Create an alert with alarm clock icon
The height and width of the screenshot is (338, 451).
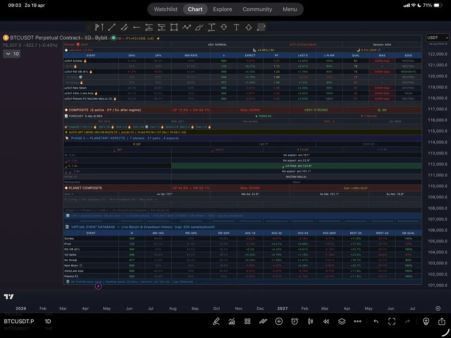tap(295, 321)
